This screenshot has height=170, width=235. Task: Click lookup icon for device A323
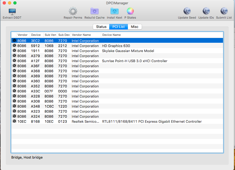(14, 111)
